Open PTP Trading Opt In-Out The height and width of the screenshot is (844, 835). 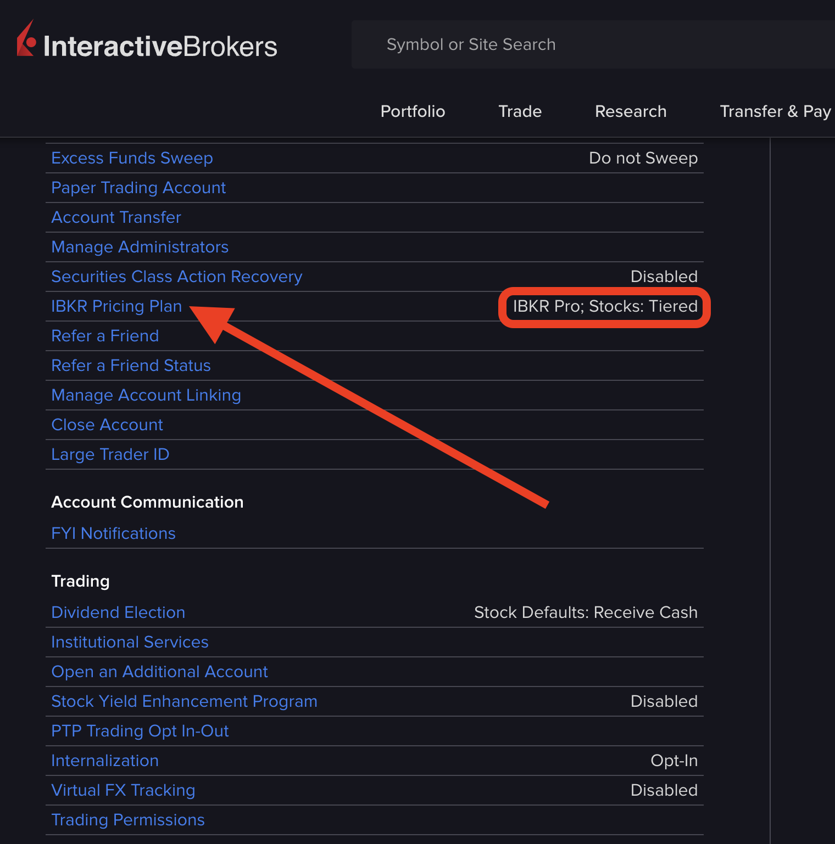click(140, 731)
